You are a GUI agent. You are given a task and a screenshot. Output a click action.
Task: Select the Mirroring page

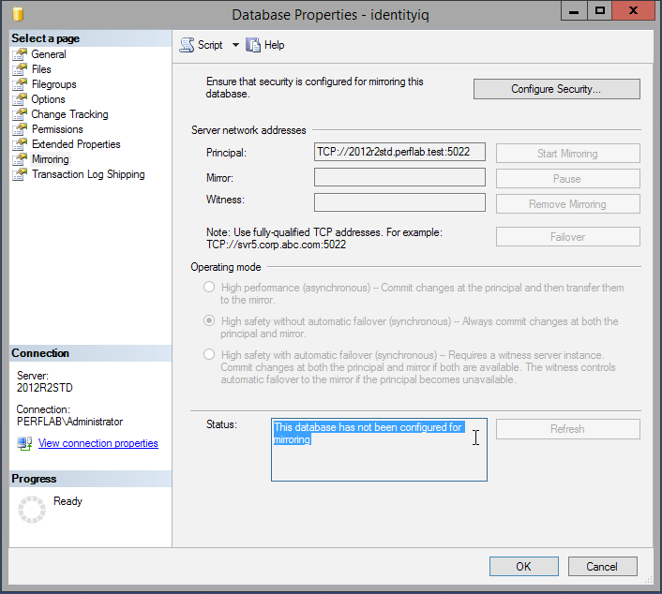click(x=51, y=159)
